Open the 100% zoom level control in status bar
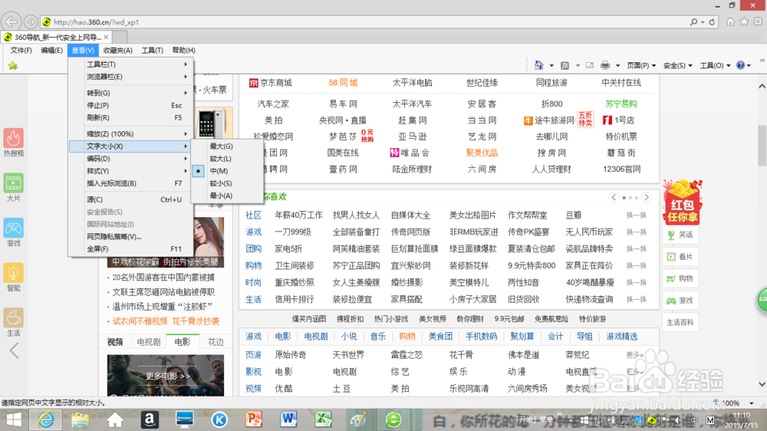 point(734,403)
